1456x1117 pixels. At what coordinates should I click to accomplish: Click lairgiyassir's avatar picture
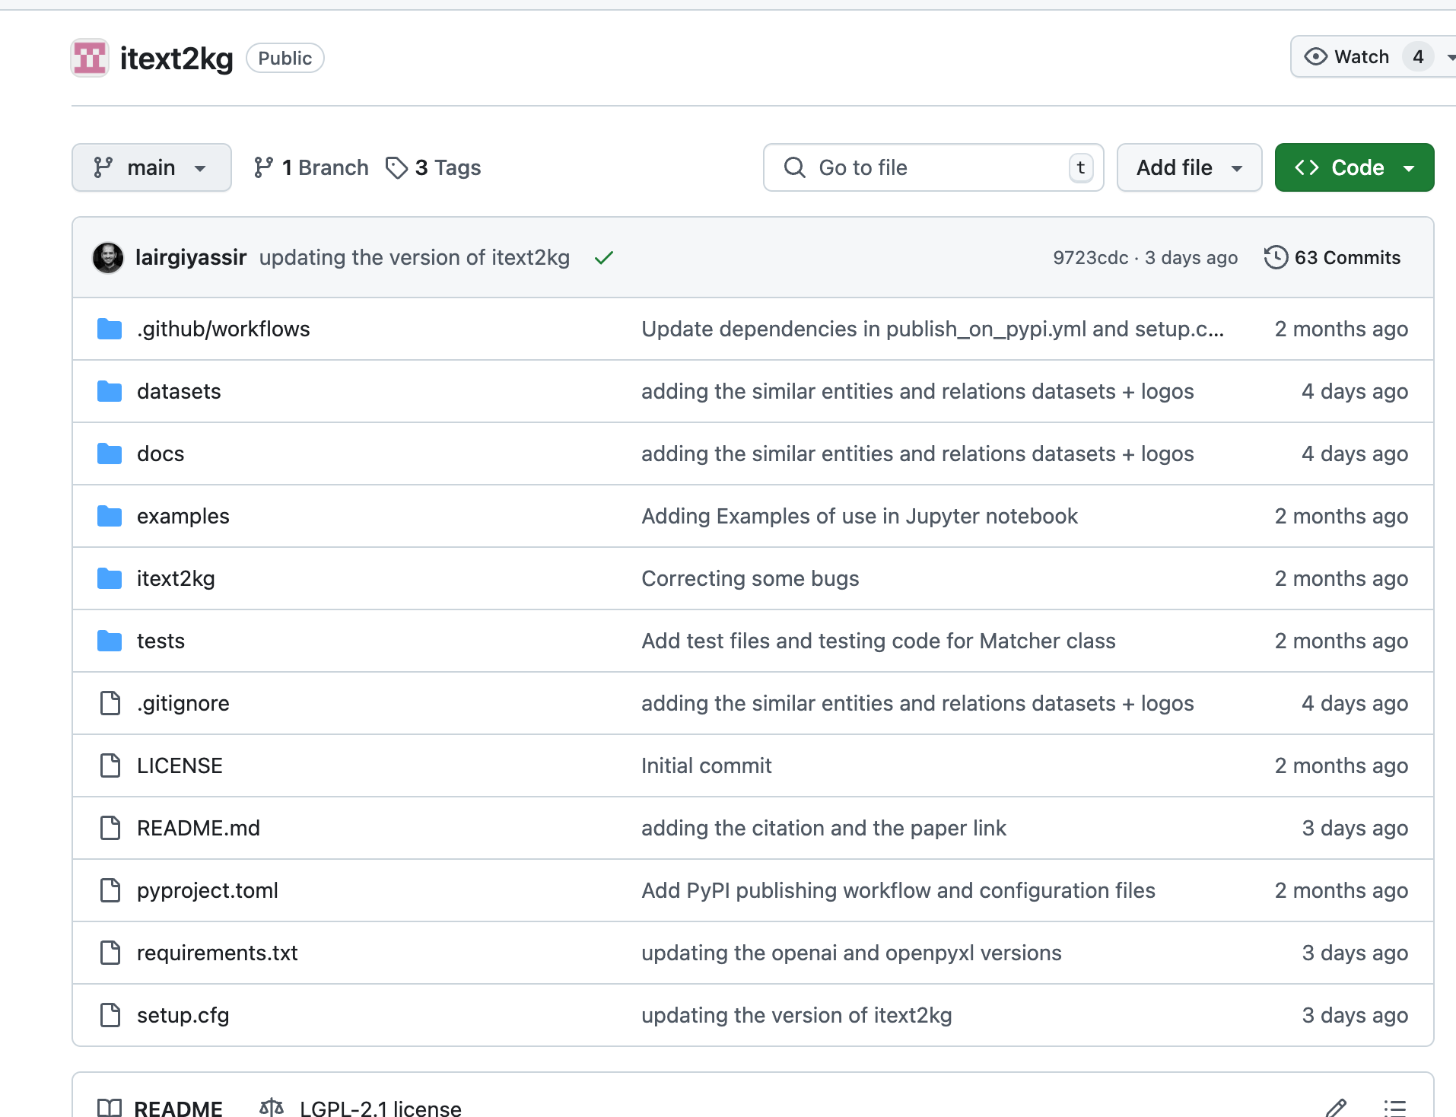pos(108,258)
